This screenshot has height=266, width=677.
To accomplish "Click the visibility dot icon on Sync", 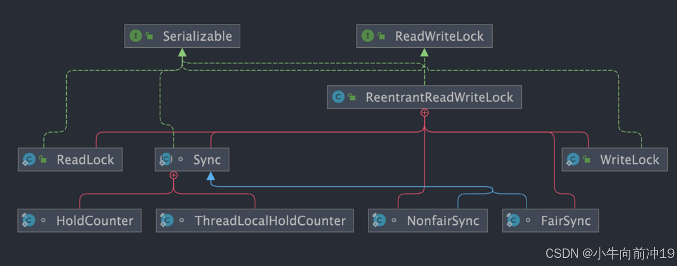I will click(180, 160).
